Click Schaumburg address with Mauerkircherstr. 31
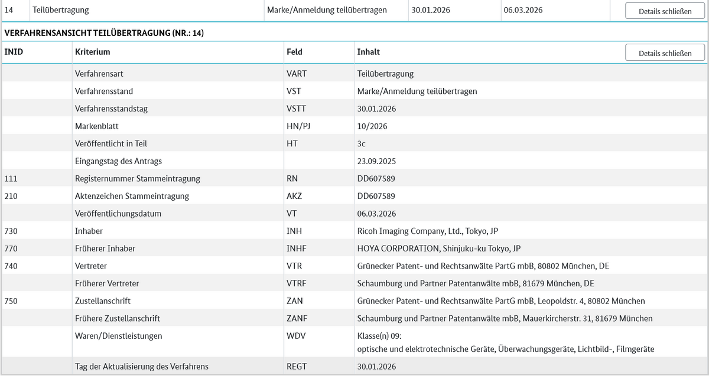 point(505,318)
